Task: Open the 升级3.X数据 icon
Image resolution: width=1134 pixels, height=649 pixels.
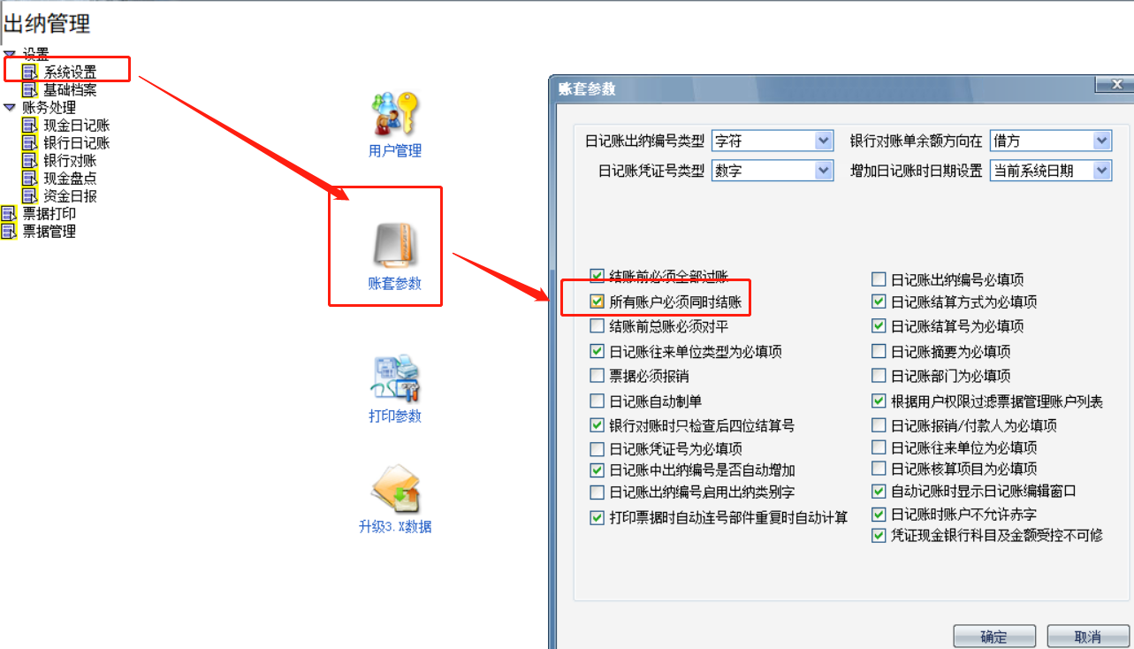Action: tap(395, 489)
